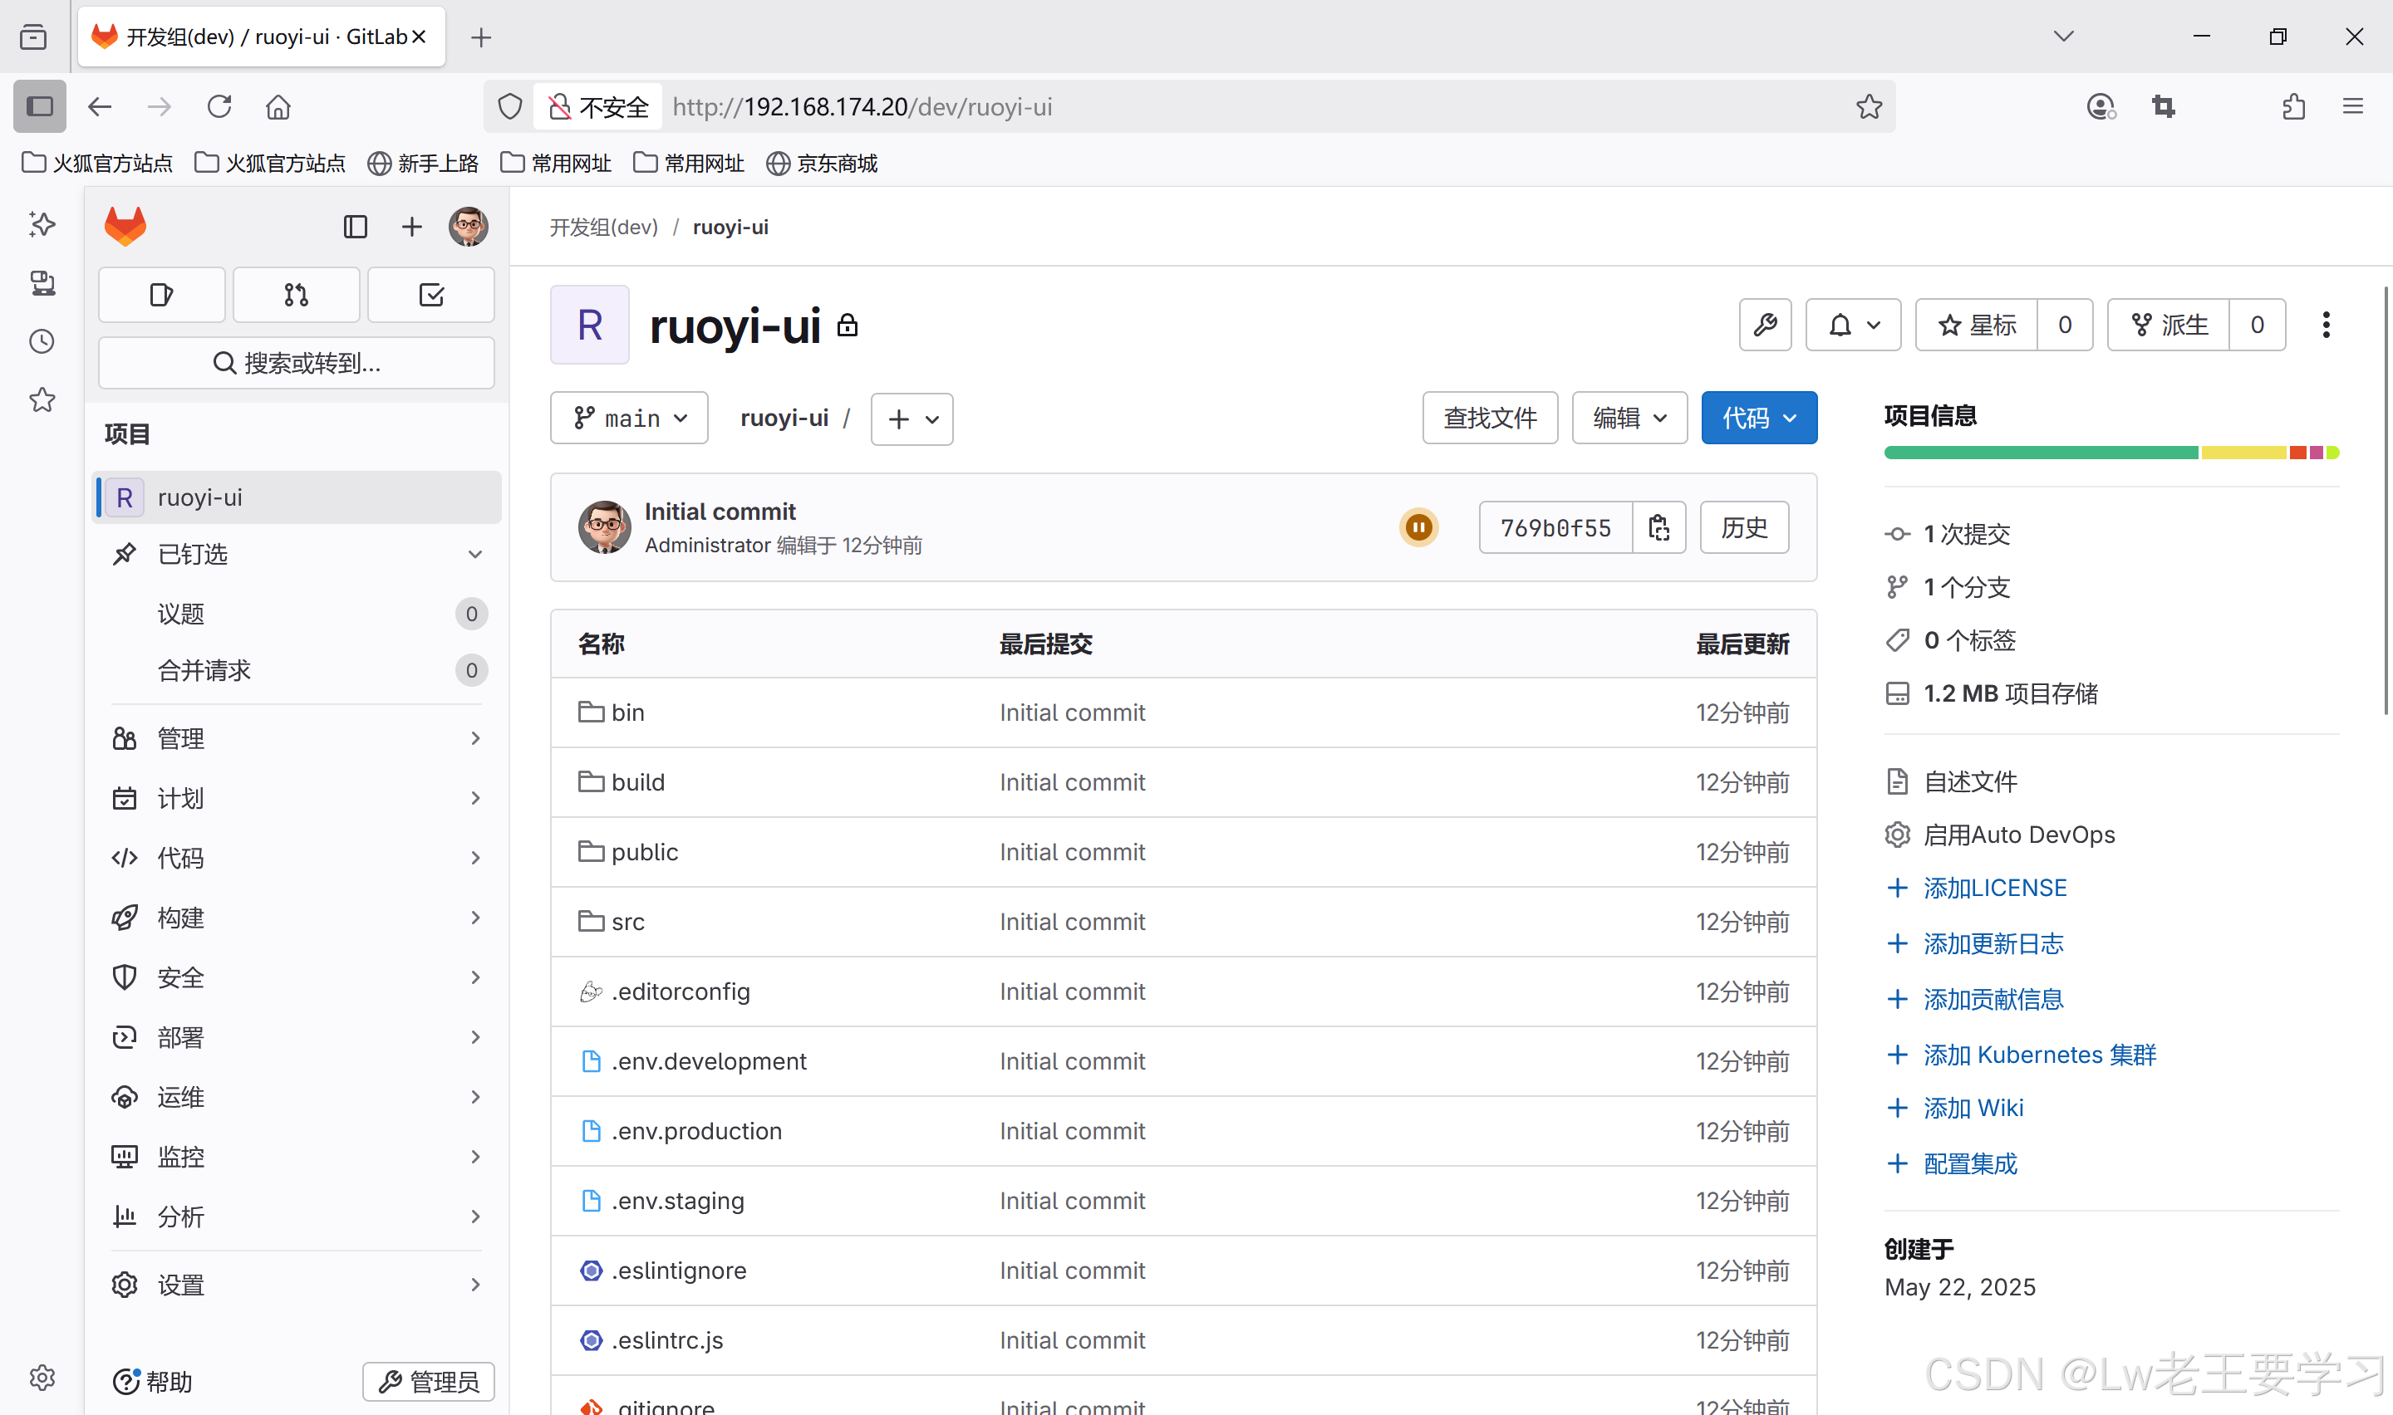Open the to-do list icon in sidebar

tap(431, 295)
